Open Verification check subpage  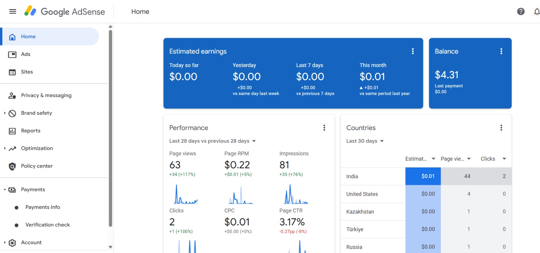(48, 225)
